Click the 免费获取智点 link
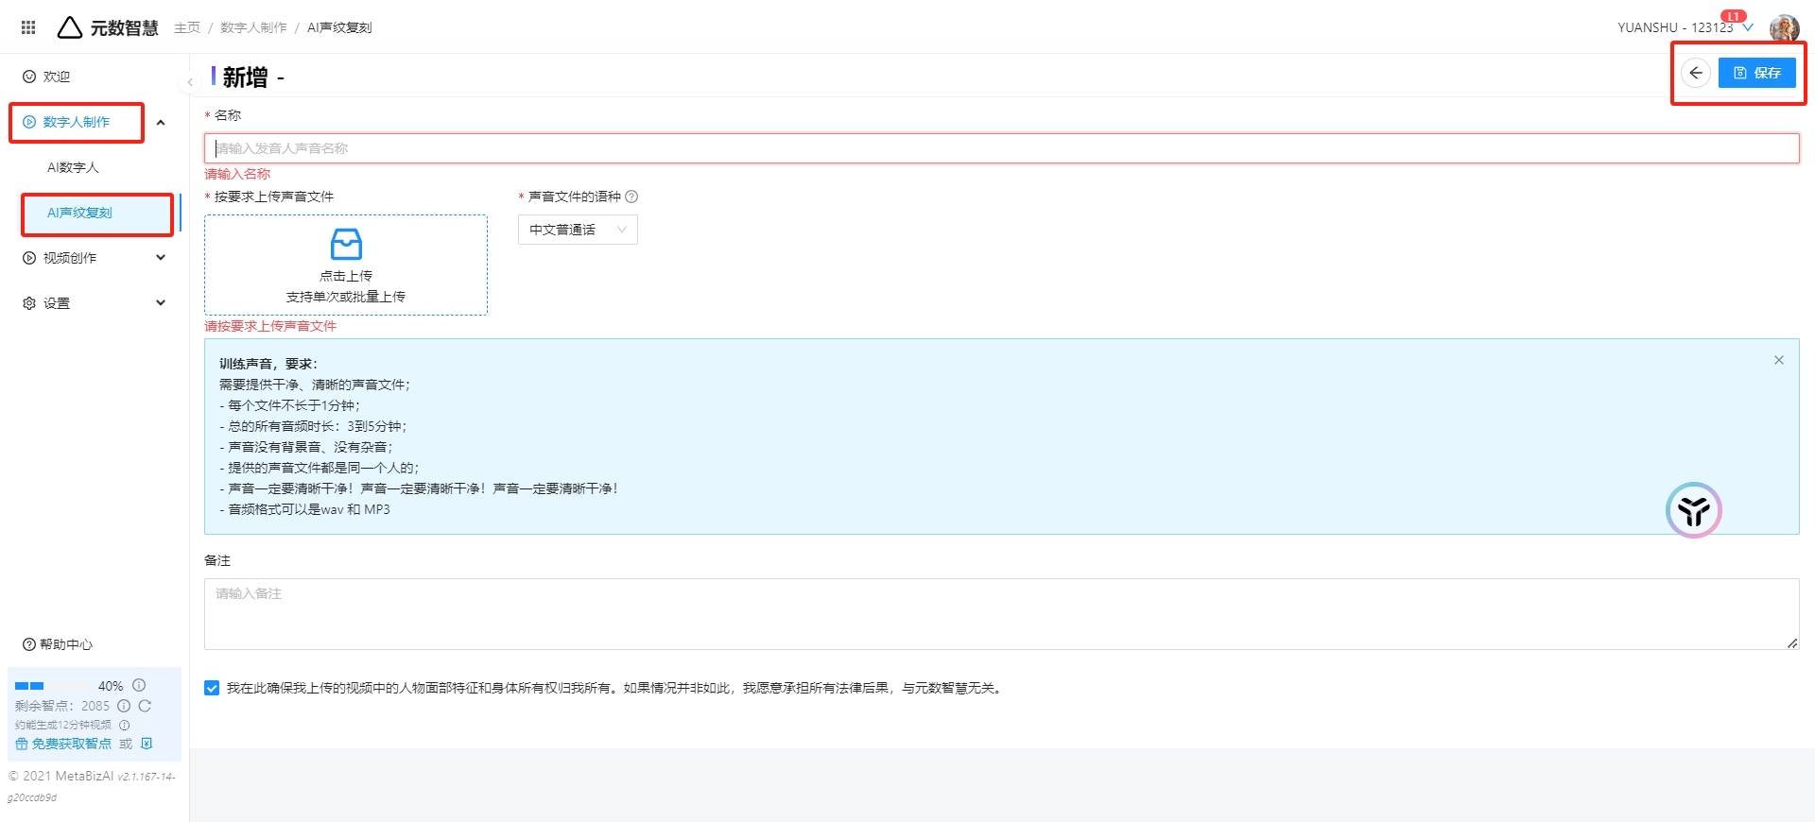Screen dimensions: 1815x822 [71, 744]
